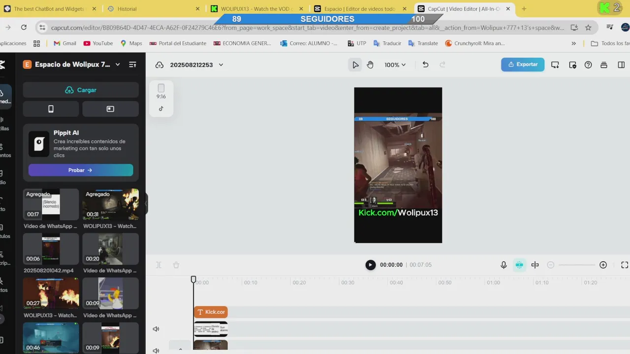The image size is (630, 354).
Task: Redo the last edit
Action: [x=442, y=64]
